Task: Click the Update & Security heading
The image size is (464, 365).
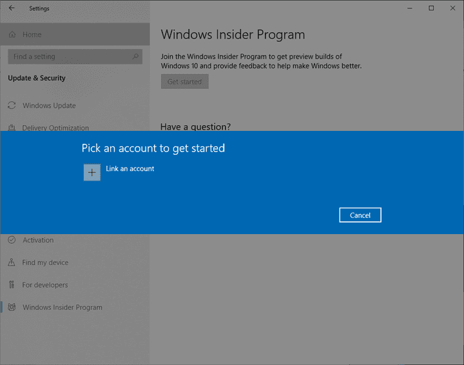Action: click(x=37, y=78)
